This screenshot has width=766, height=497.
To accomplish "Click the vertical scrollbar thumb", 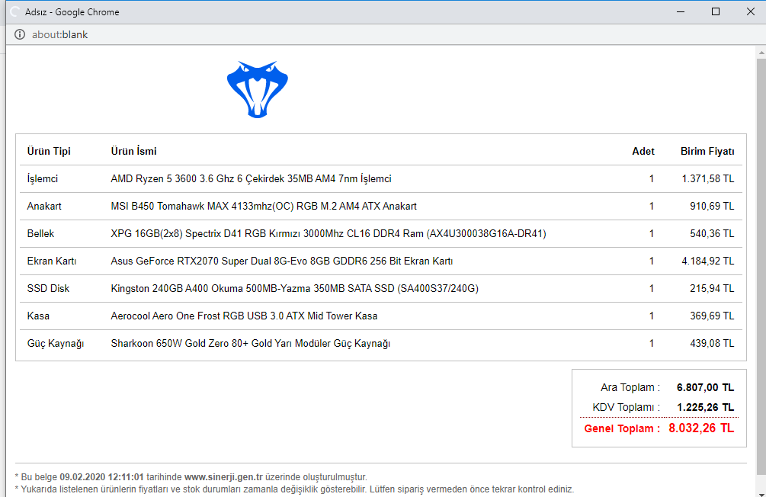I will pos(761,266).
